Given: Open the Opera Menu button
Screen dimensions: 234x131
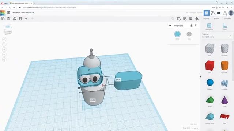Looking at the screenshot, I should pos(4,3).
